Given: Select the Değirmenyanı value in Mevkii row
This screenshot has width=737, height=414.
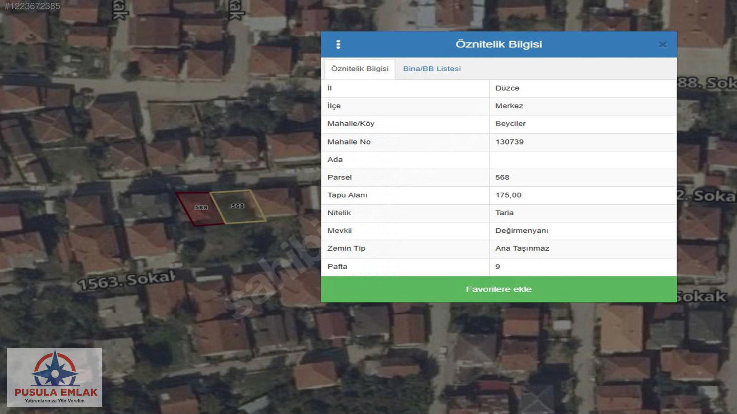Looking at the screenshot, I should click(x=521, y=230).
